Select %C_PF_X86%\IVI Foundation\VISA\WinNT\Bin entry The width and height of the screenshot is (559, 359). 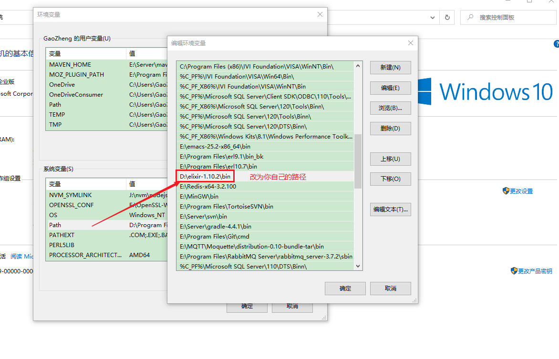pyautogui.click(x=265, y=87)
